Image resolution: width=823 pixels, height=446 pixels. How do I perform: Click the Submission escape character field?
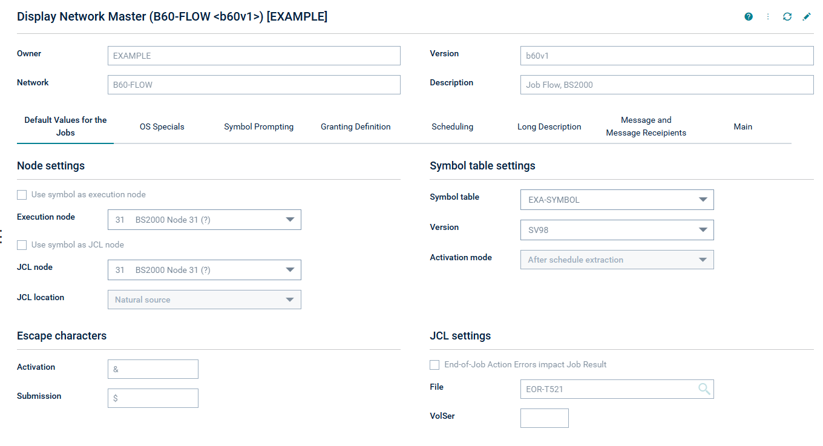[153, 398]
